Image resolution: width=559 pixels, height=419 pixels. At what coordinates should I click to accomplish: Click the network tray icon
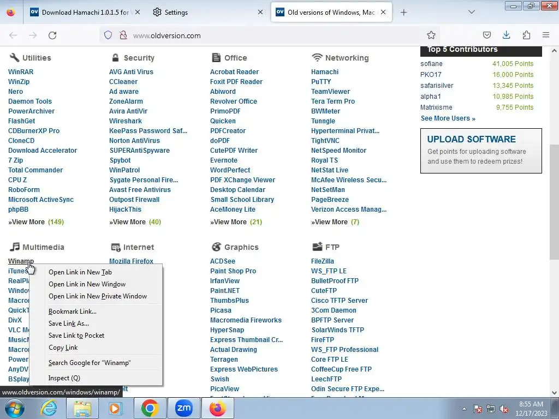pos(491,409)
